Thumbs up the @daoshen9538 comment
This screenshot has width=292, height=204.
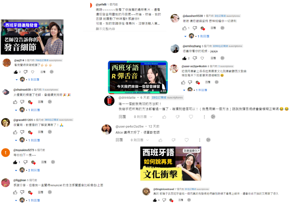[184, 28]
